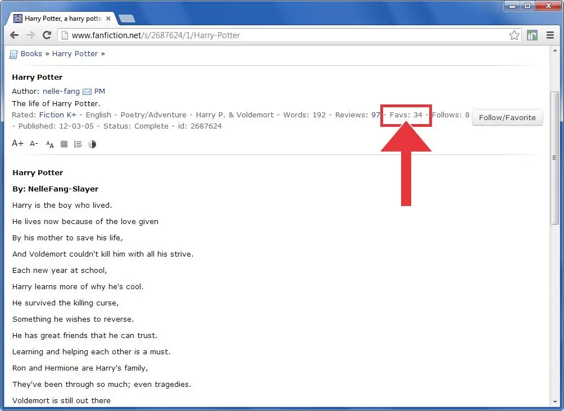Click the address bar URL field
Image resolution: width=564 pixels, height=411 pixels.
pyautogui.click(x=281, y=35)
